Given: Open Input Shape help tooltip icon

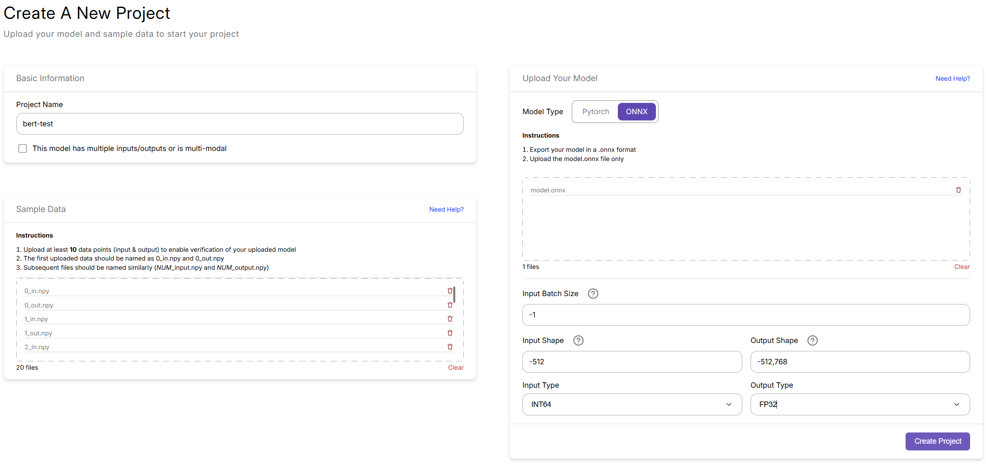Looking at the screenshot, I should coord(578,340).
